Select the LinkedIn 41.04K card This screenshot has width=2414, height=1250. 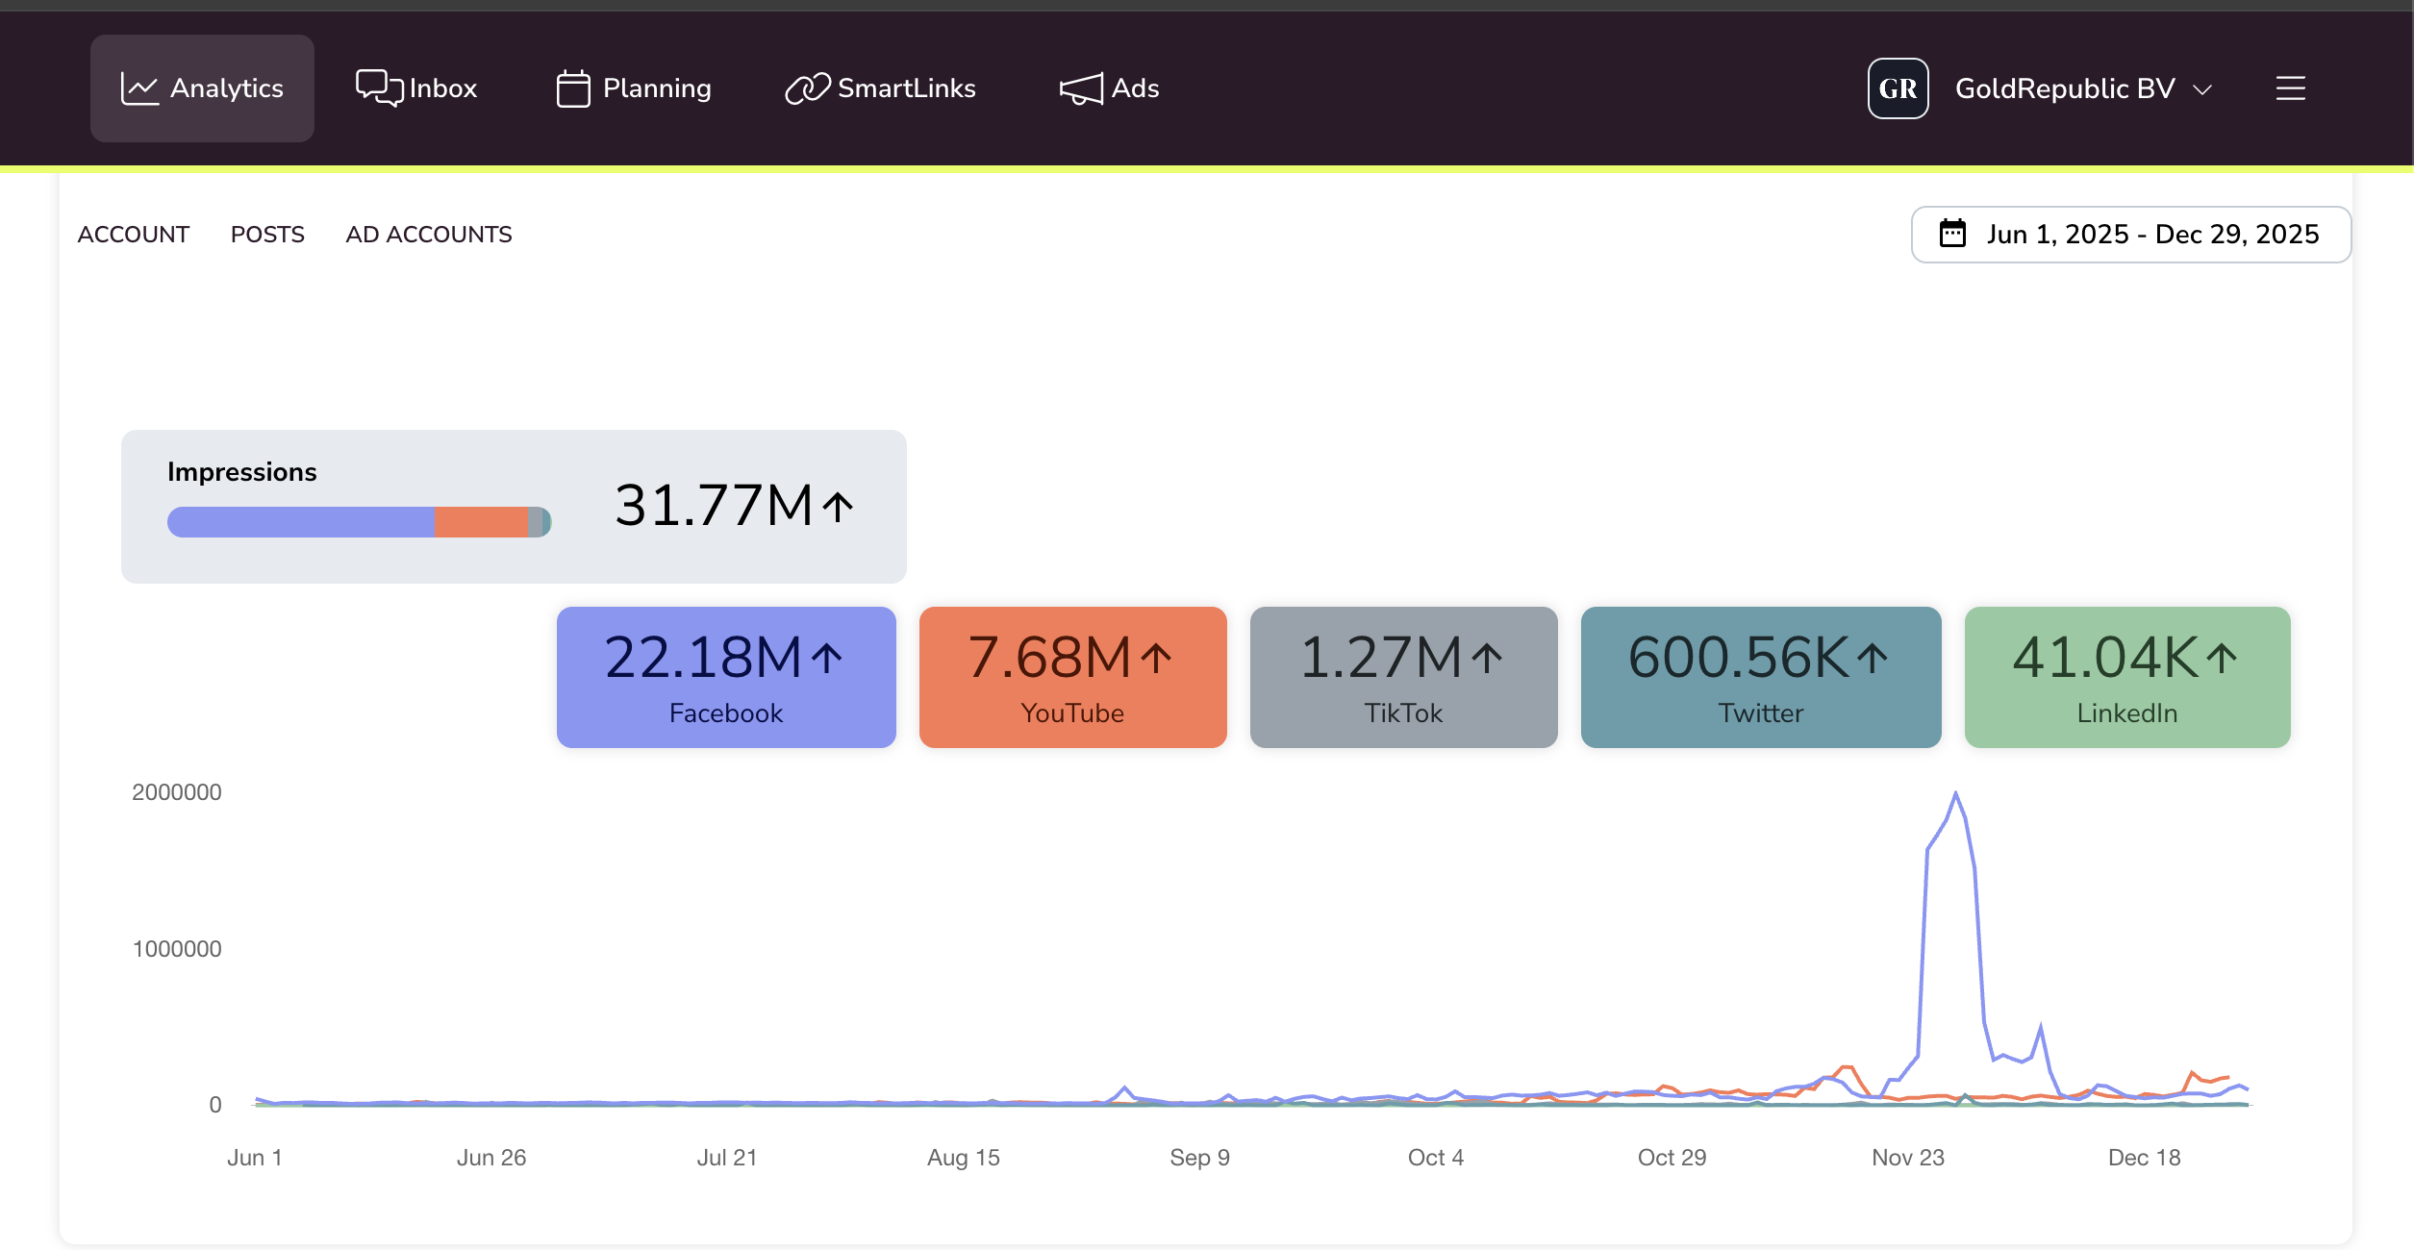tap(2127, 677)
